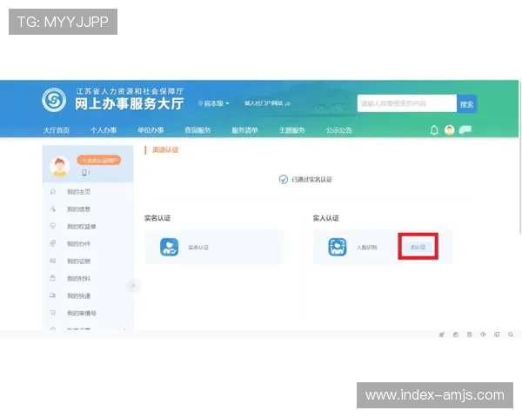Click the user avatar in header
The image size is (522, 417).
pos(450,130)
